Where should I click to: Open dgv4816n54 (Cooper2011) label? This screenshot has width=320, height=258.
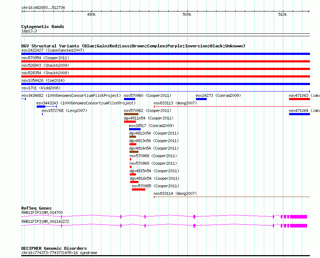pos(155,178)
